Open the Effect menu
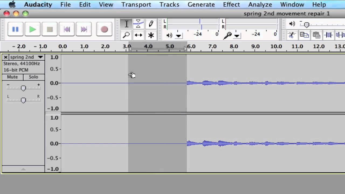 pyautogui.click(x=231, y=5)
